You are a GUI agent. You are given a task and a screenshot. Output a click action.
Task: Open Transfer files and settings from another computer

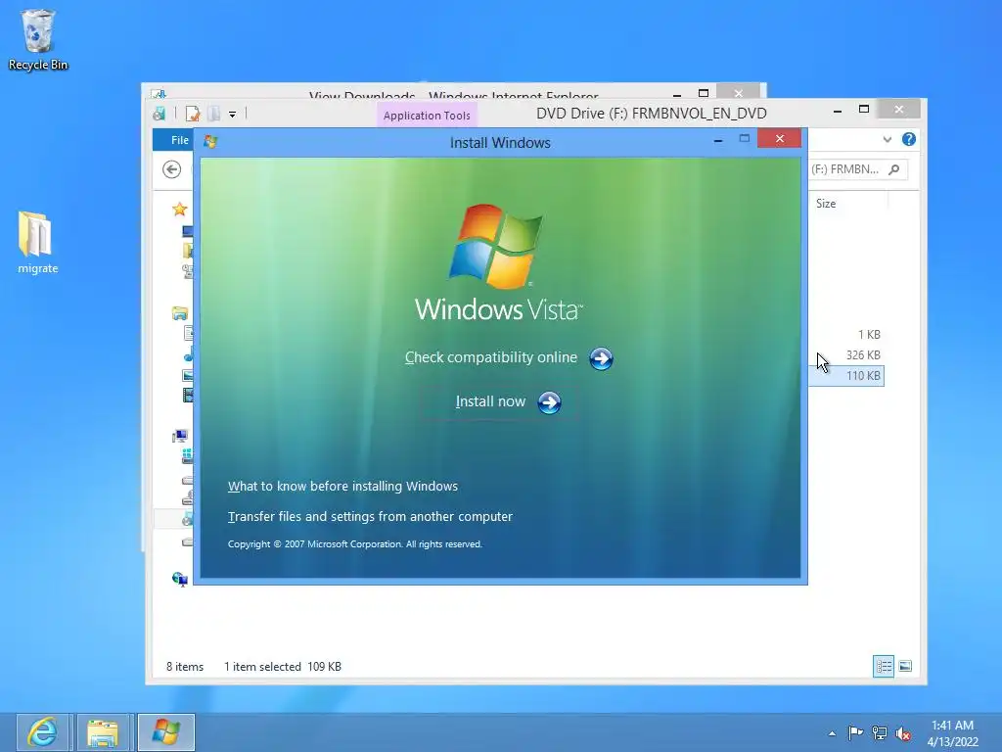[370, 516]
